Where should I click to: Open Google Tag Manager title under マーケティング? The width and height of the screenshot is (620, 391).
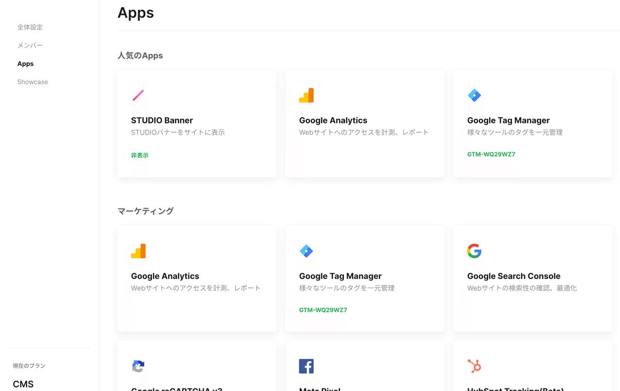point(340,276)
